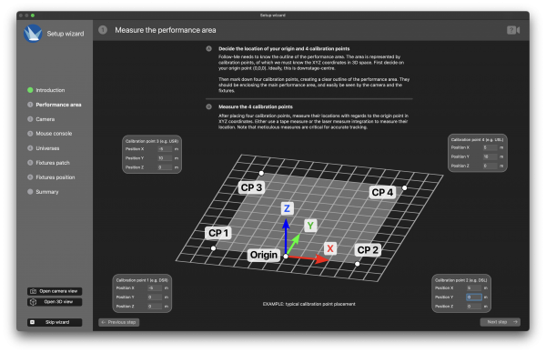Image resolution: width=546 pixels, height=353 pixels.
Task: Click the green window maximize button
Action: click(x=33, y=15)
